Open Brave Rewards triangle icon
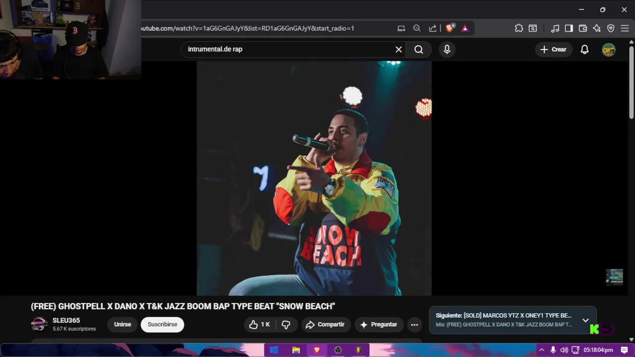 (x=465, y=28)
